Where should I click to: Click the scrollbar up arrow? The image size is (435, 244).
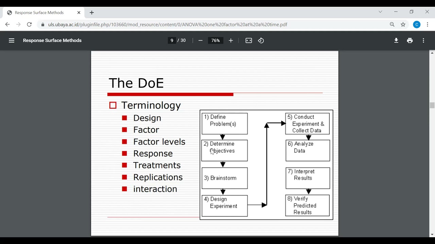[432, 53]
